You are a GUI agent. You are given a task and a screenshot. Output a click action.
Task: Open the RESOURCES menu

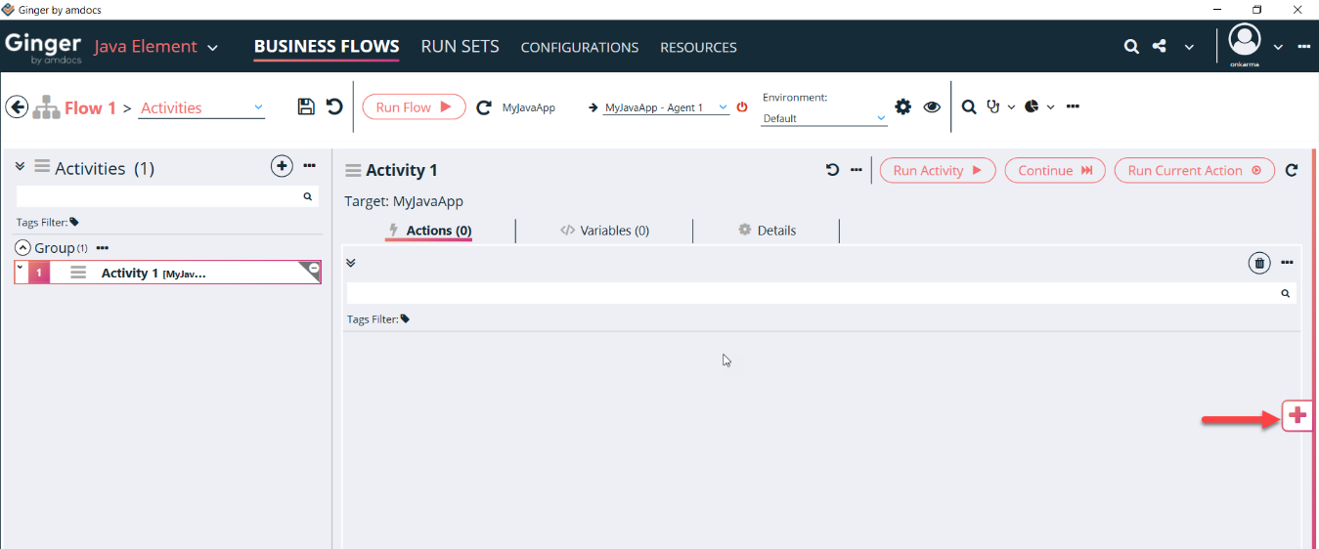pos(698,47)
